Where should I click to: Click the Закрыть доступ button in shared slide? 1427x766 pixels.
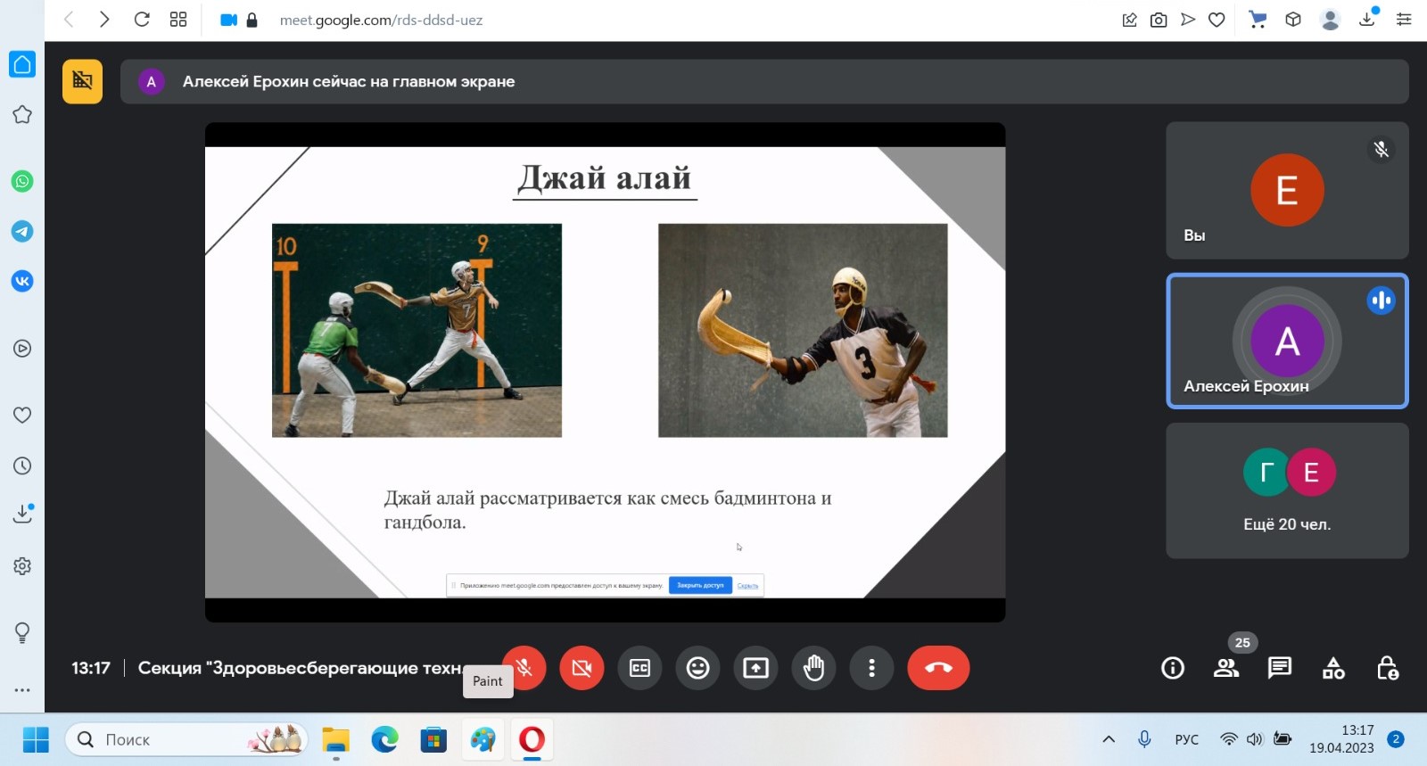coord(700,586)
